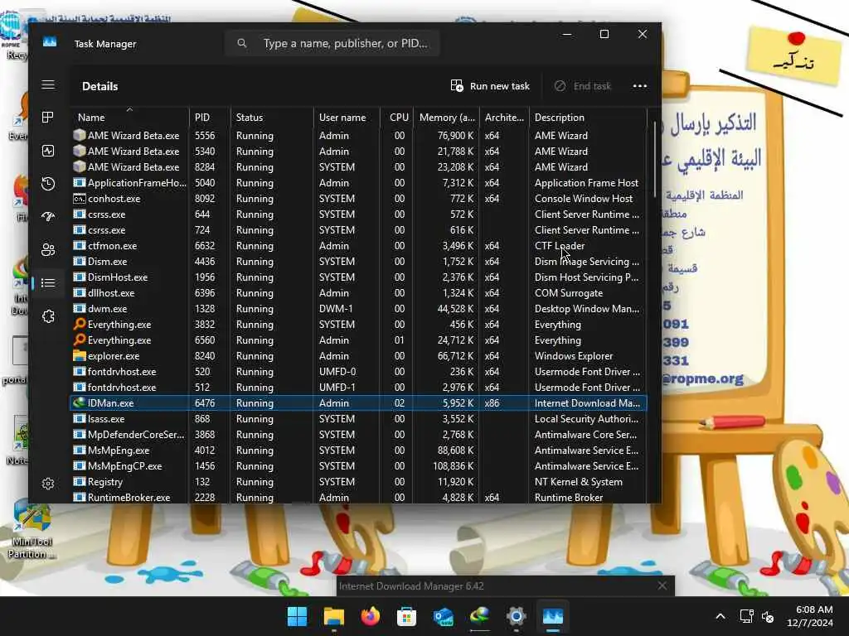The height and width of the screenshot is (636, 849).
Task: Select the MsMpEng.exe process row
Action: (x=358, y=450)
